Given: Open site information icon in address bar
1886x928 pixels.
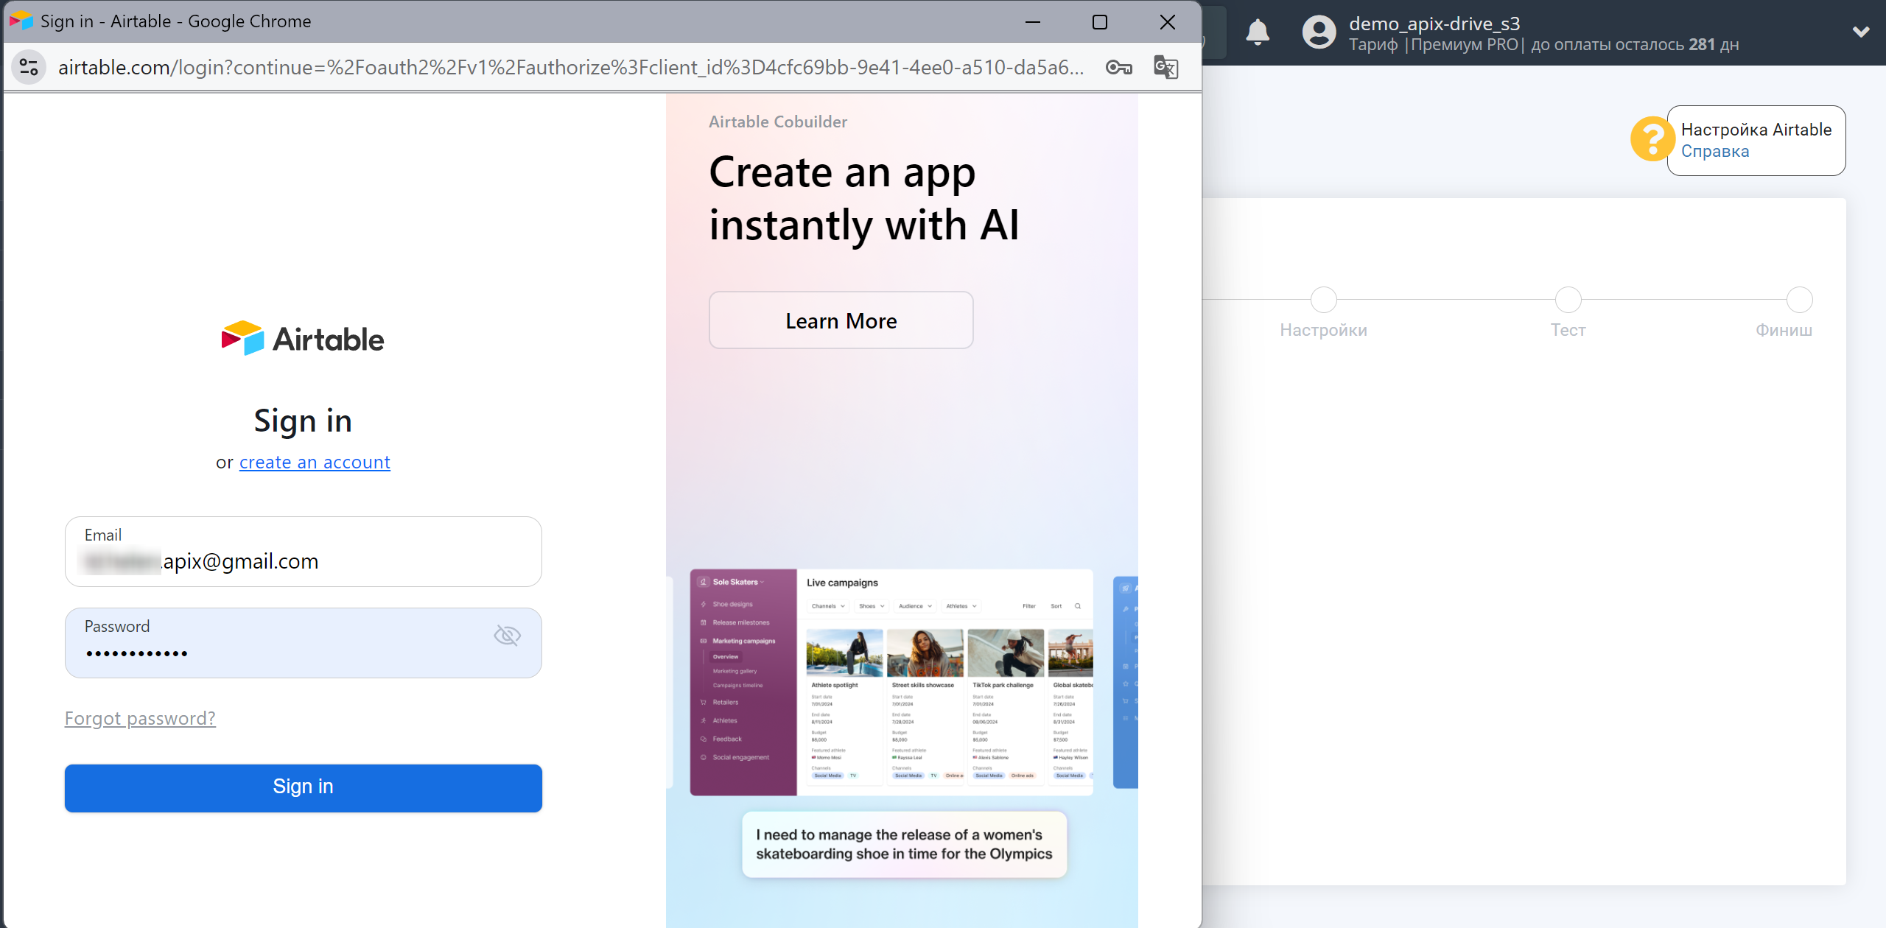Looking at the screenshot, I should point(29,68).
